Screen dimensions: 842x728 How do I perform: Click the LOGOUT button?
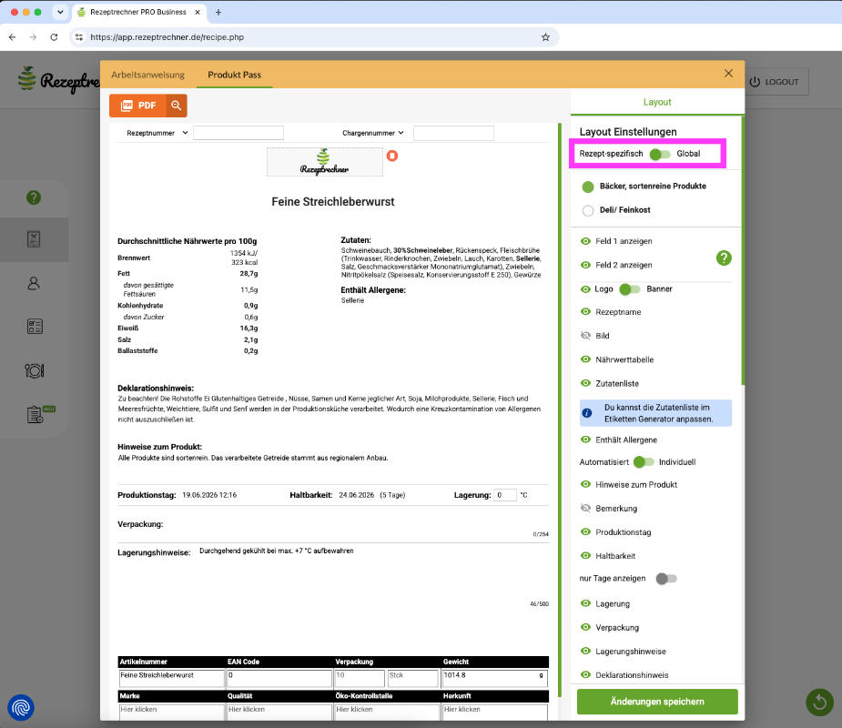774,82
